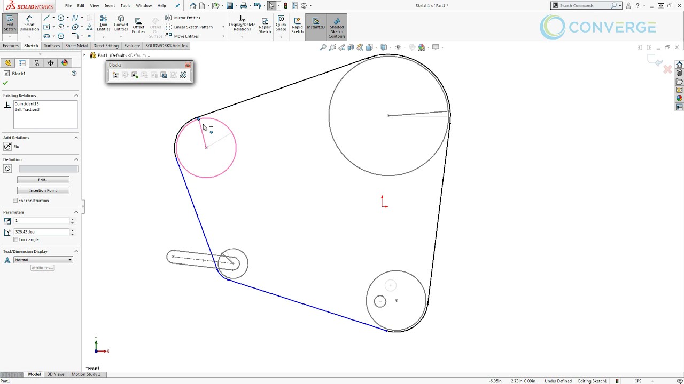The image size is (684, 384).
Task: Collapse the Add Relations section
Action: coord(76,138)
